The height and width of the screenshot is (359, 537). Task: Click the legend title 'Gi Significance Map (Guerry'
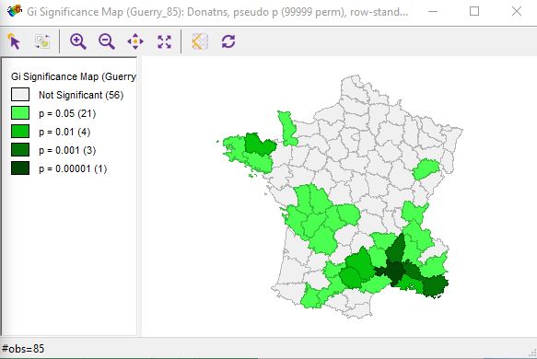point(74,76)
